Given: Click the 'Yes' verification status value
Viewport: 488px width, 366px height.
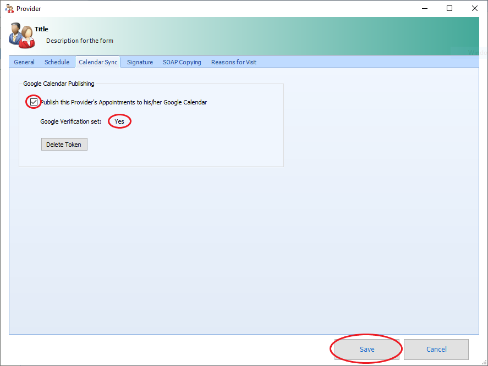Looking at the screenshot, I should pos(119,121).
